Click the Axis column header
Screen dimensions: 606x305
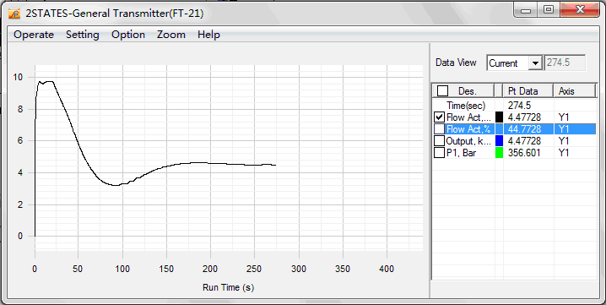pos(575,91)
